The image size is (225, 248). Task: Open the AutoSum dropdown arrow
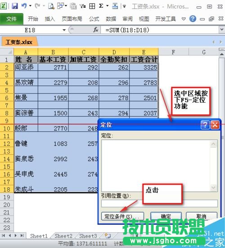pos(108,6)
